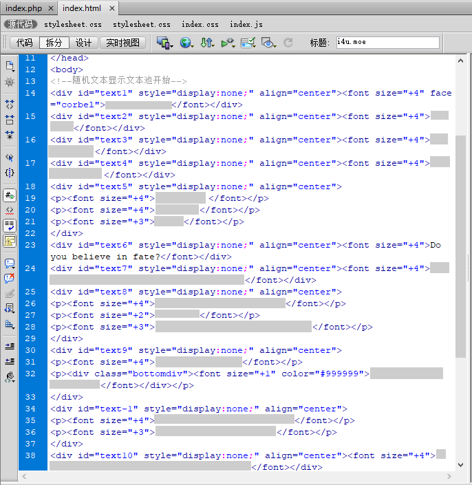Open the Open Documents list icon
Image resolution: width=472 pixels, height=485 pixels.
10,66
